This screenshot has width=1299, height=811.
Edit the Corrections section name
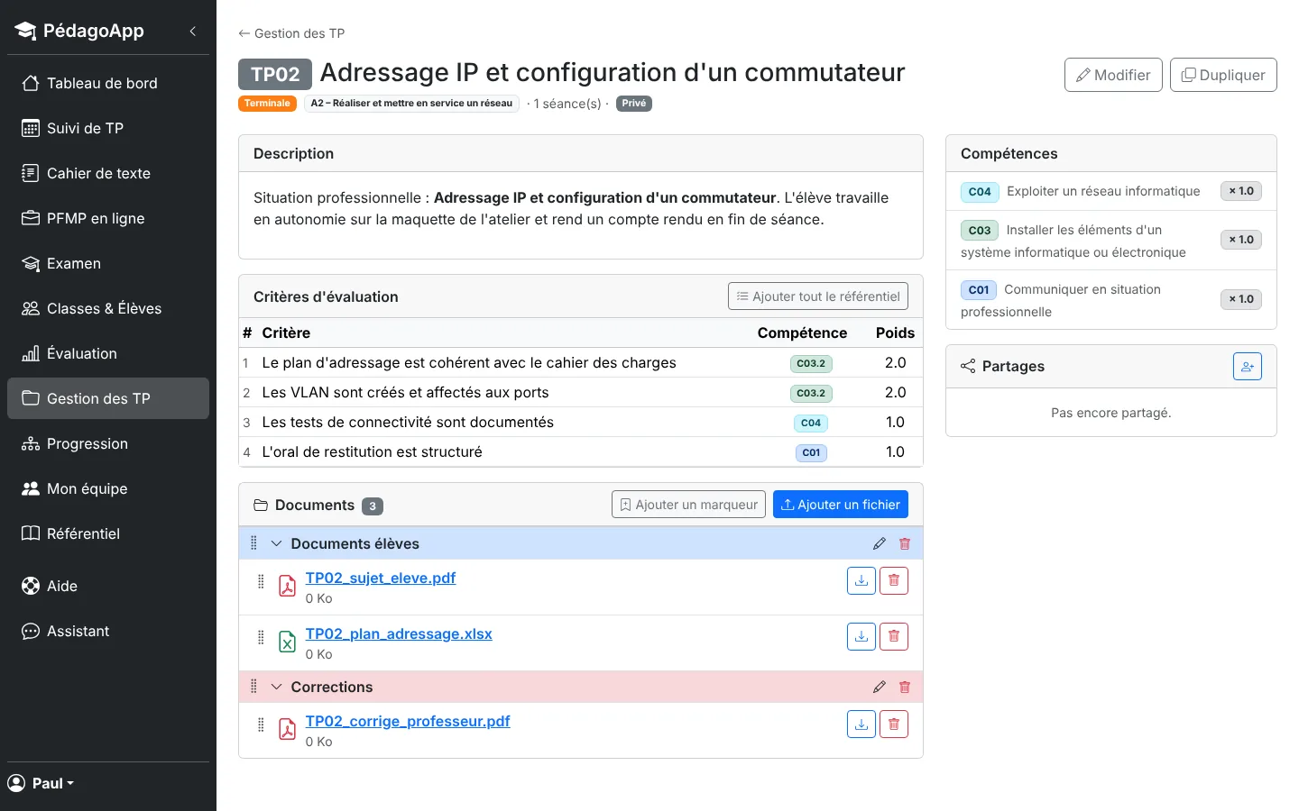coord(880,687)
